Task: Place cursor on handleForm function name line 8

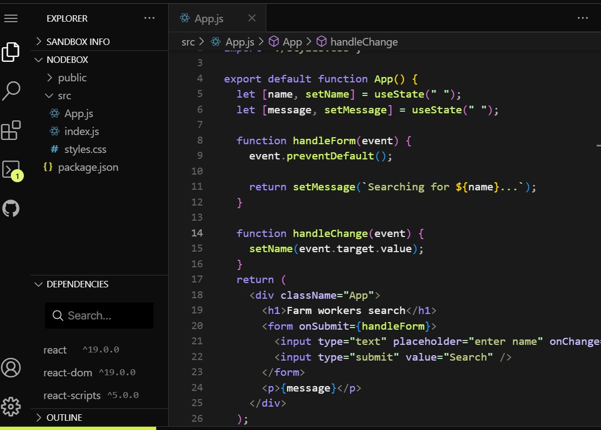Action: pyautogui.click(x=324, y=140)
